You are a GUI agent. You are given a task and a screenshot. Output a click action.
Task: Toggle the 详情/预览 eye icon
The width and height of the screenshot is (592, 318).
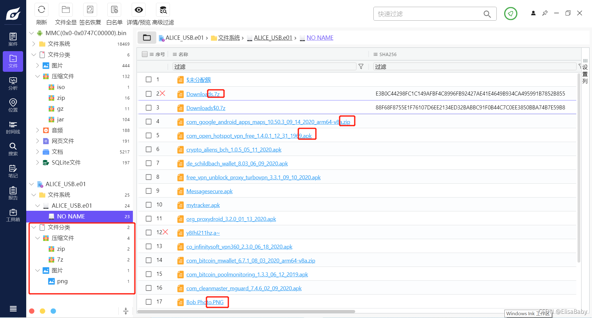point(139,10)
